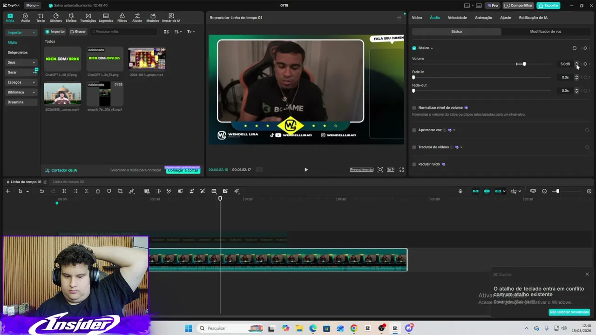Click the Exportar button
Screen dimensions: 596x335
[549, 6]
